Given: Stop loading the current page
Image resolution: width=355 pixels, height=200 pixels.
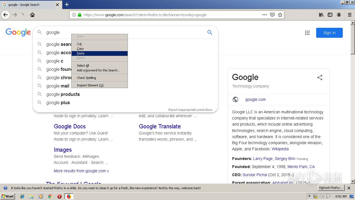Looking at the screenshot, I should 23,15.
